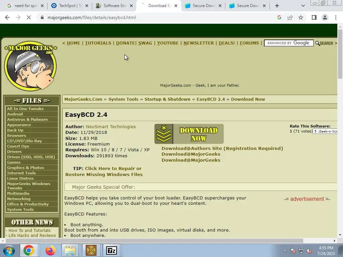343x257 pixels.
Task: Click NEWSLETTER in the nav bar
Action: click(199, 43)
